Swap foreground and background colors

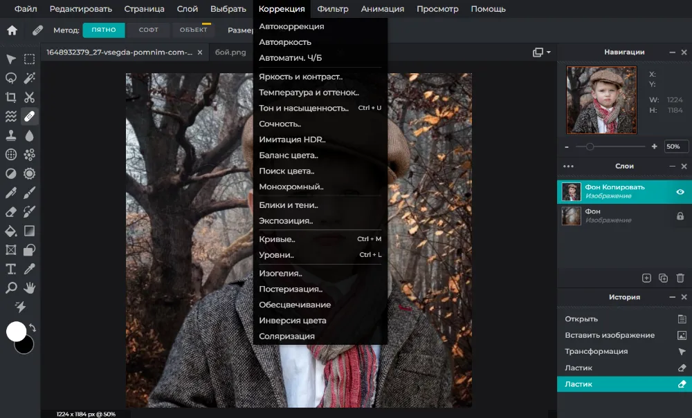[x=32, y=327]
